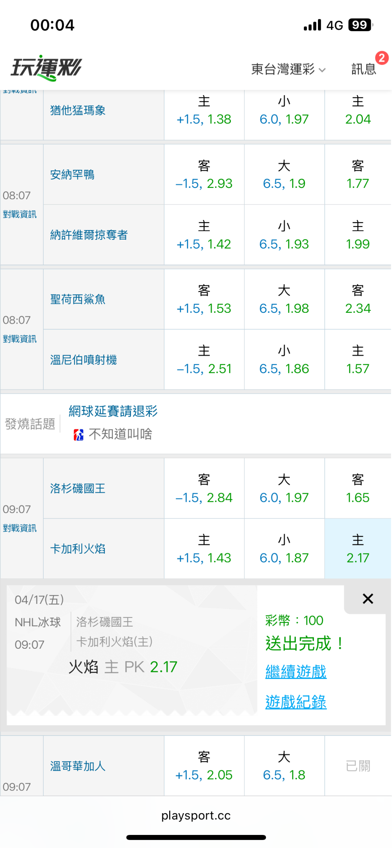Open 對戰資訊 for the 洛杉磯國王 match
Viewport: 392px width, 848px height.
tap(20, 528)
